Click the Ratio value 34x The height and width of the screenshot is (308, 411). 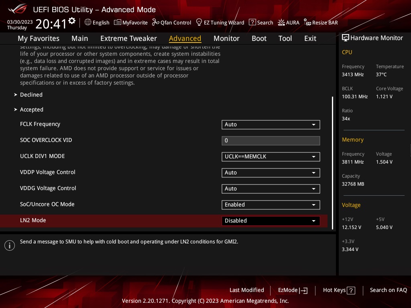[x=346, y=119]
